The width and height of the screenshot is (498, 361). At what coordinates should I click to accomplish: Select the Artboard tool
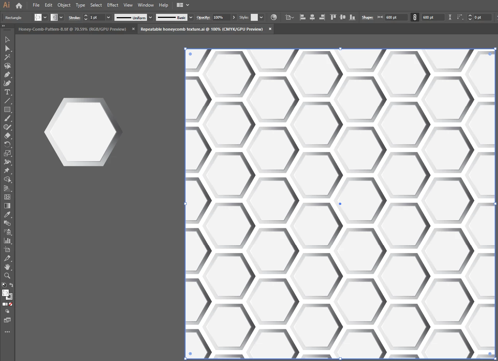pos(7,249)
